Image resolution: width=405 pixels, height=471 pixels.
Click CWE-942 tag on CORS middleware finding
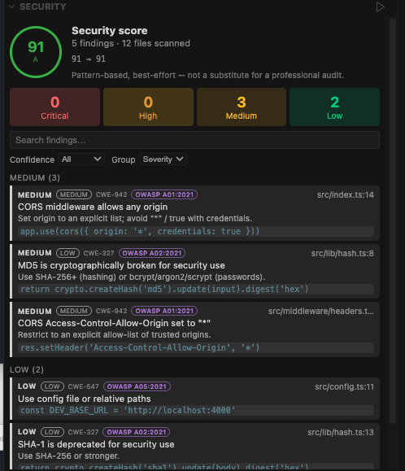[x=111, y=194]
